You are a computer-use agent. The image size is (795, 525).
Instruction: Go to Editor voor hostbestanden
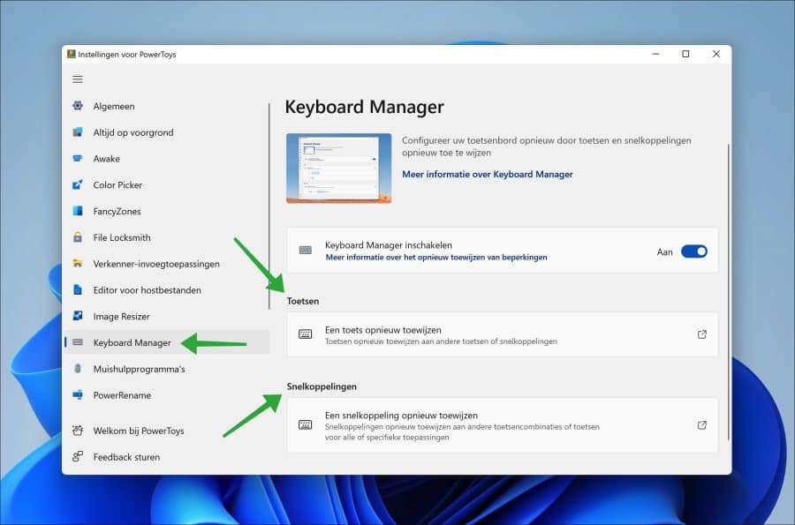click(x=167, y=290)
